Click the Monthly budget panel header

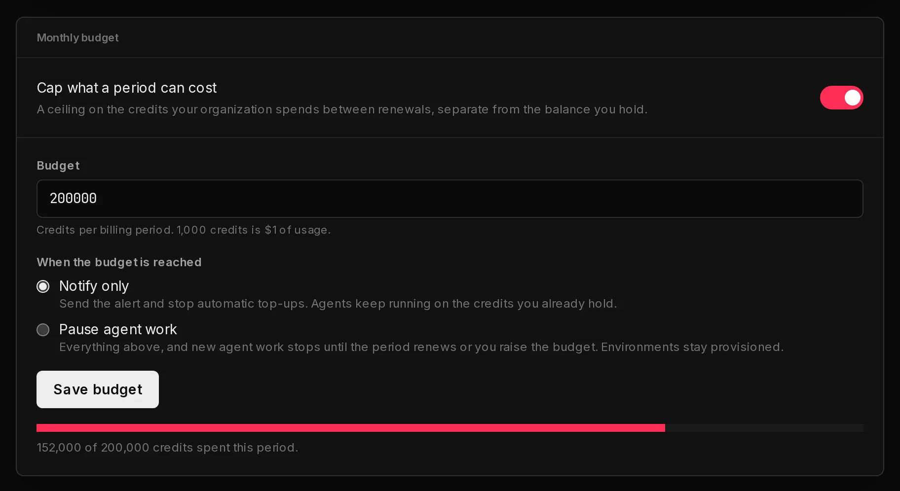click(77, 37)
